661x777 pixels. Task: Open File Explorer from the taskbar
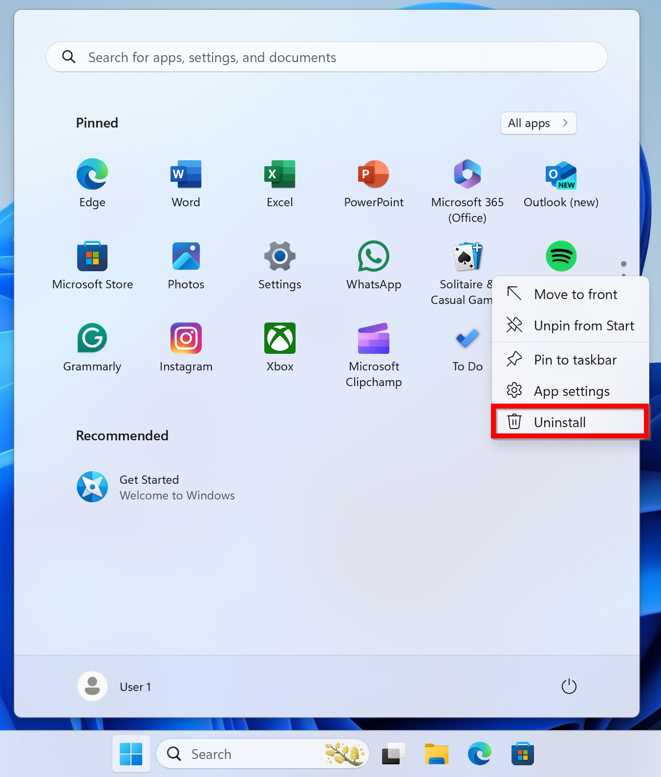(x=436, y=754)
